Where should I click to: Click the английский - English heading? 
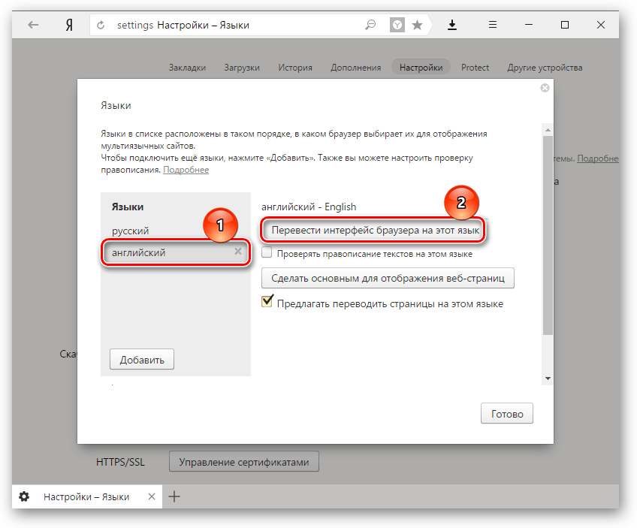[309, 207]
